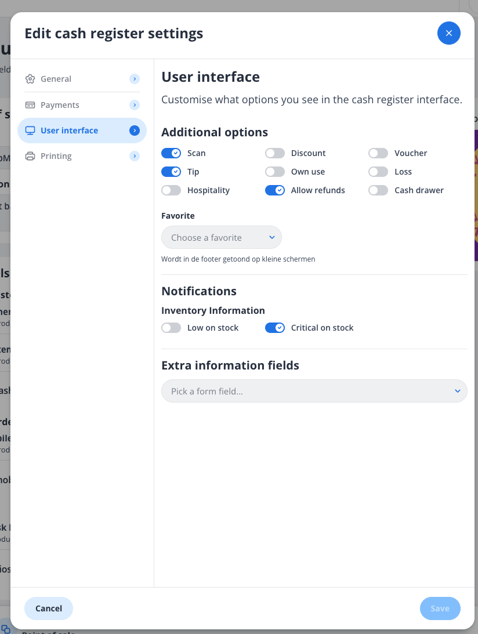Screen dimensions: 478x634
Task: Turn off the Allow refunds toggle
Action: click(274, 190)
